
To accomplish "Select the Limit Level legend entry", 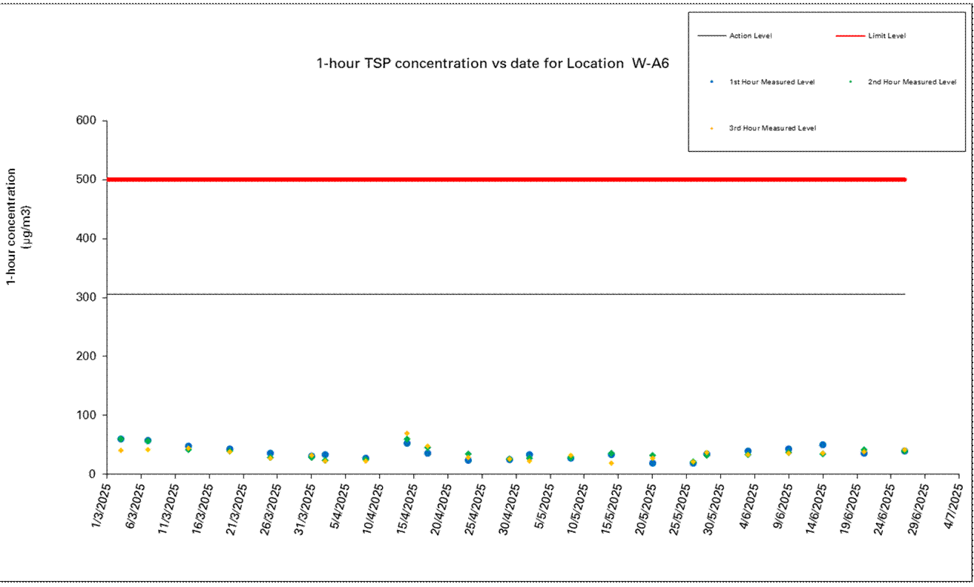I will (886, 36).
